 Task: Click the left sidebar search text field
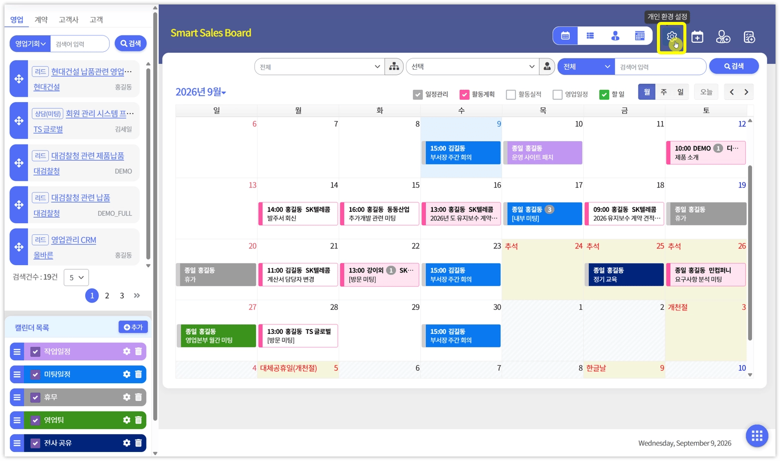80,44
